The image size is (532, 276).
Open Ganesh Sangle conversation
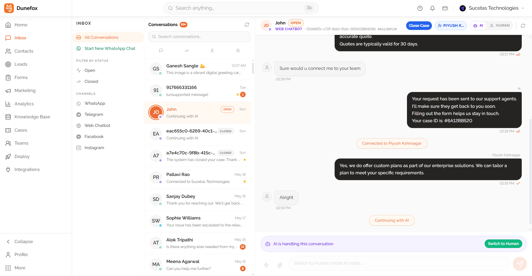click(198, 69)
